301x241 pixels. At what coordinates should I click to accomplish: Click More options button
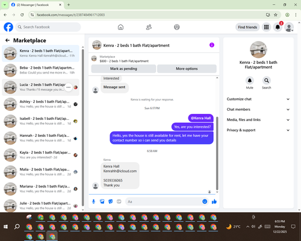pyautogui.click(x=187, y=69)
